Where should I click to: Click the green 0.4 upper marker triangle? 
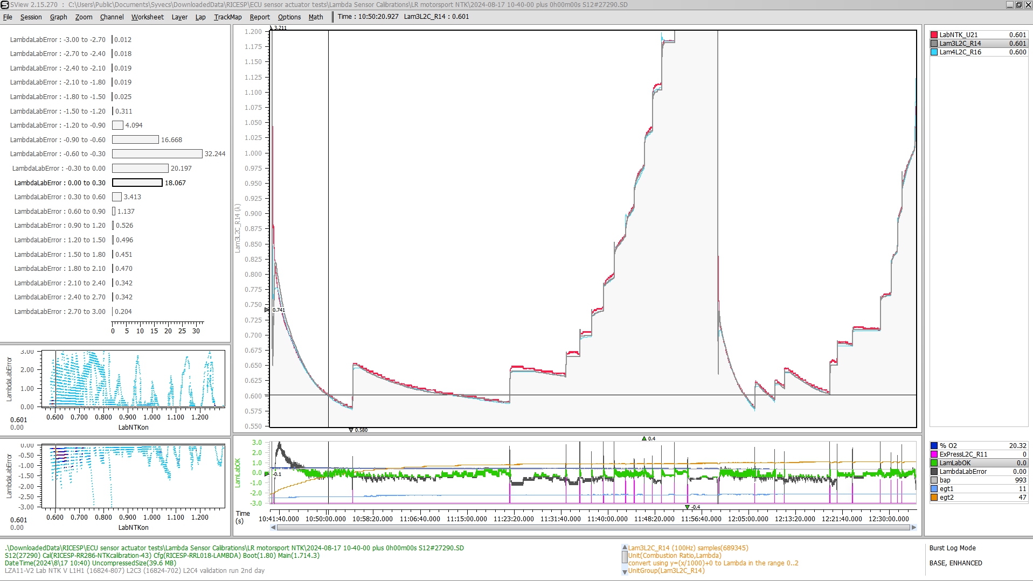click(644, 439)
